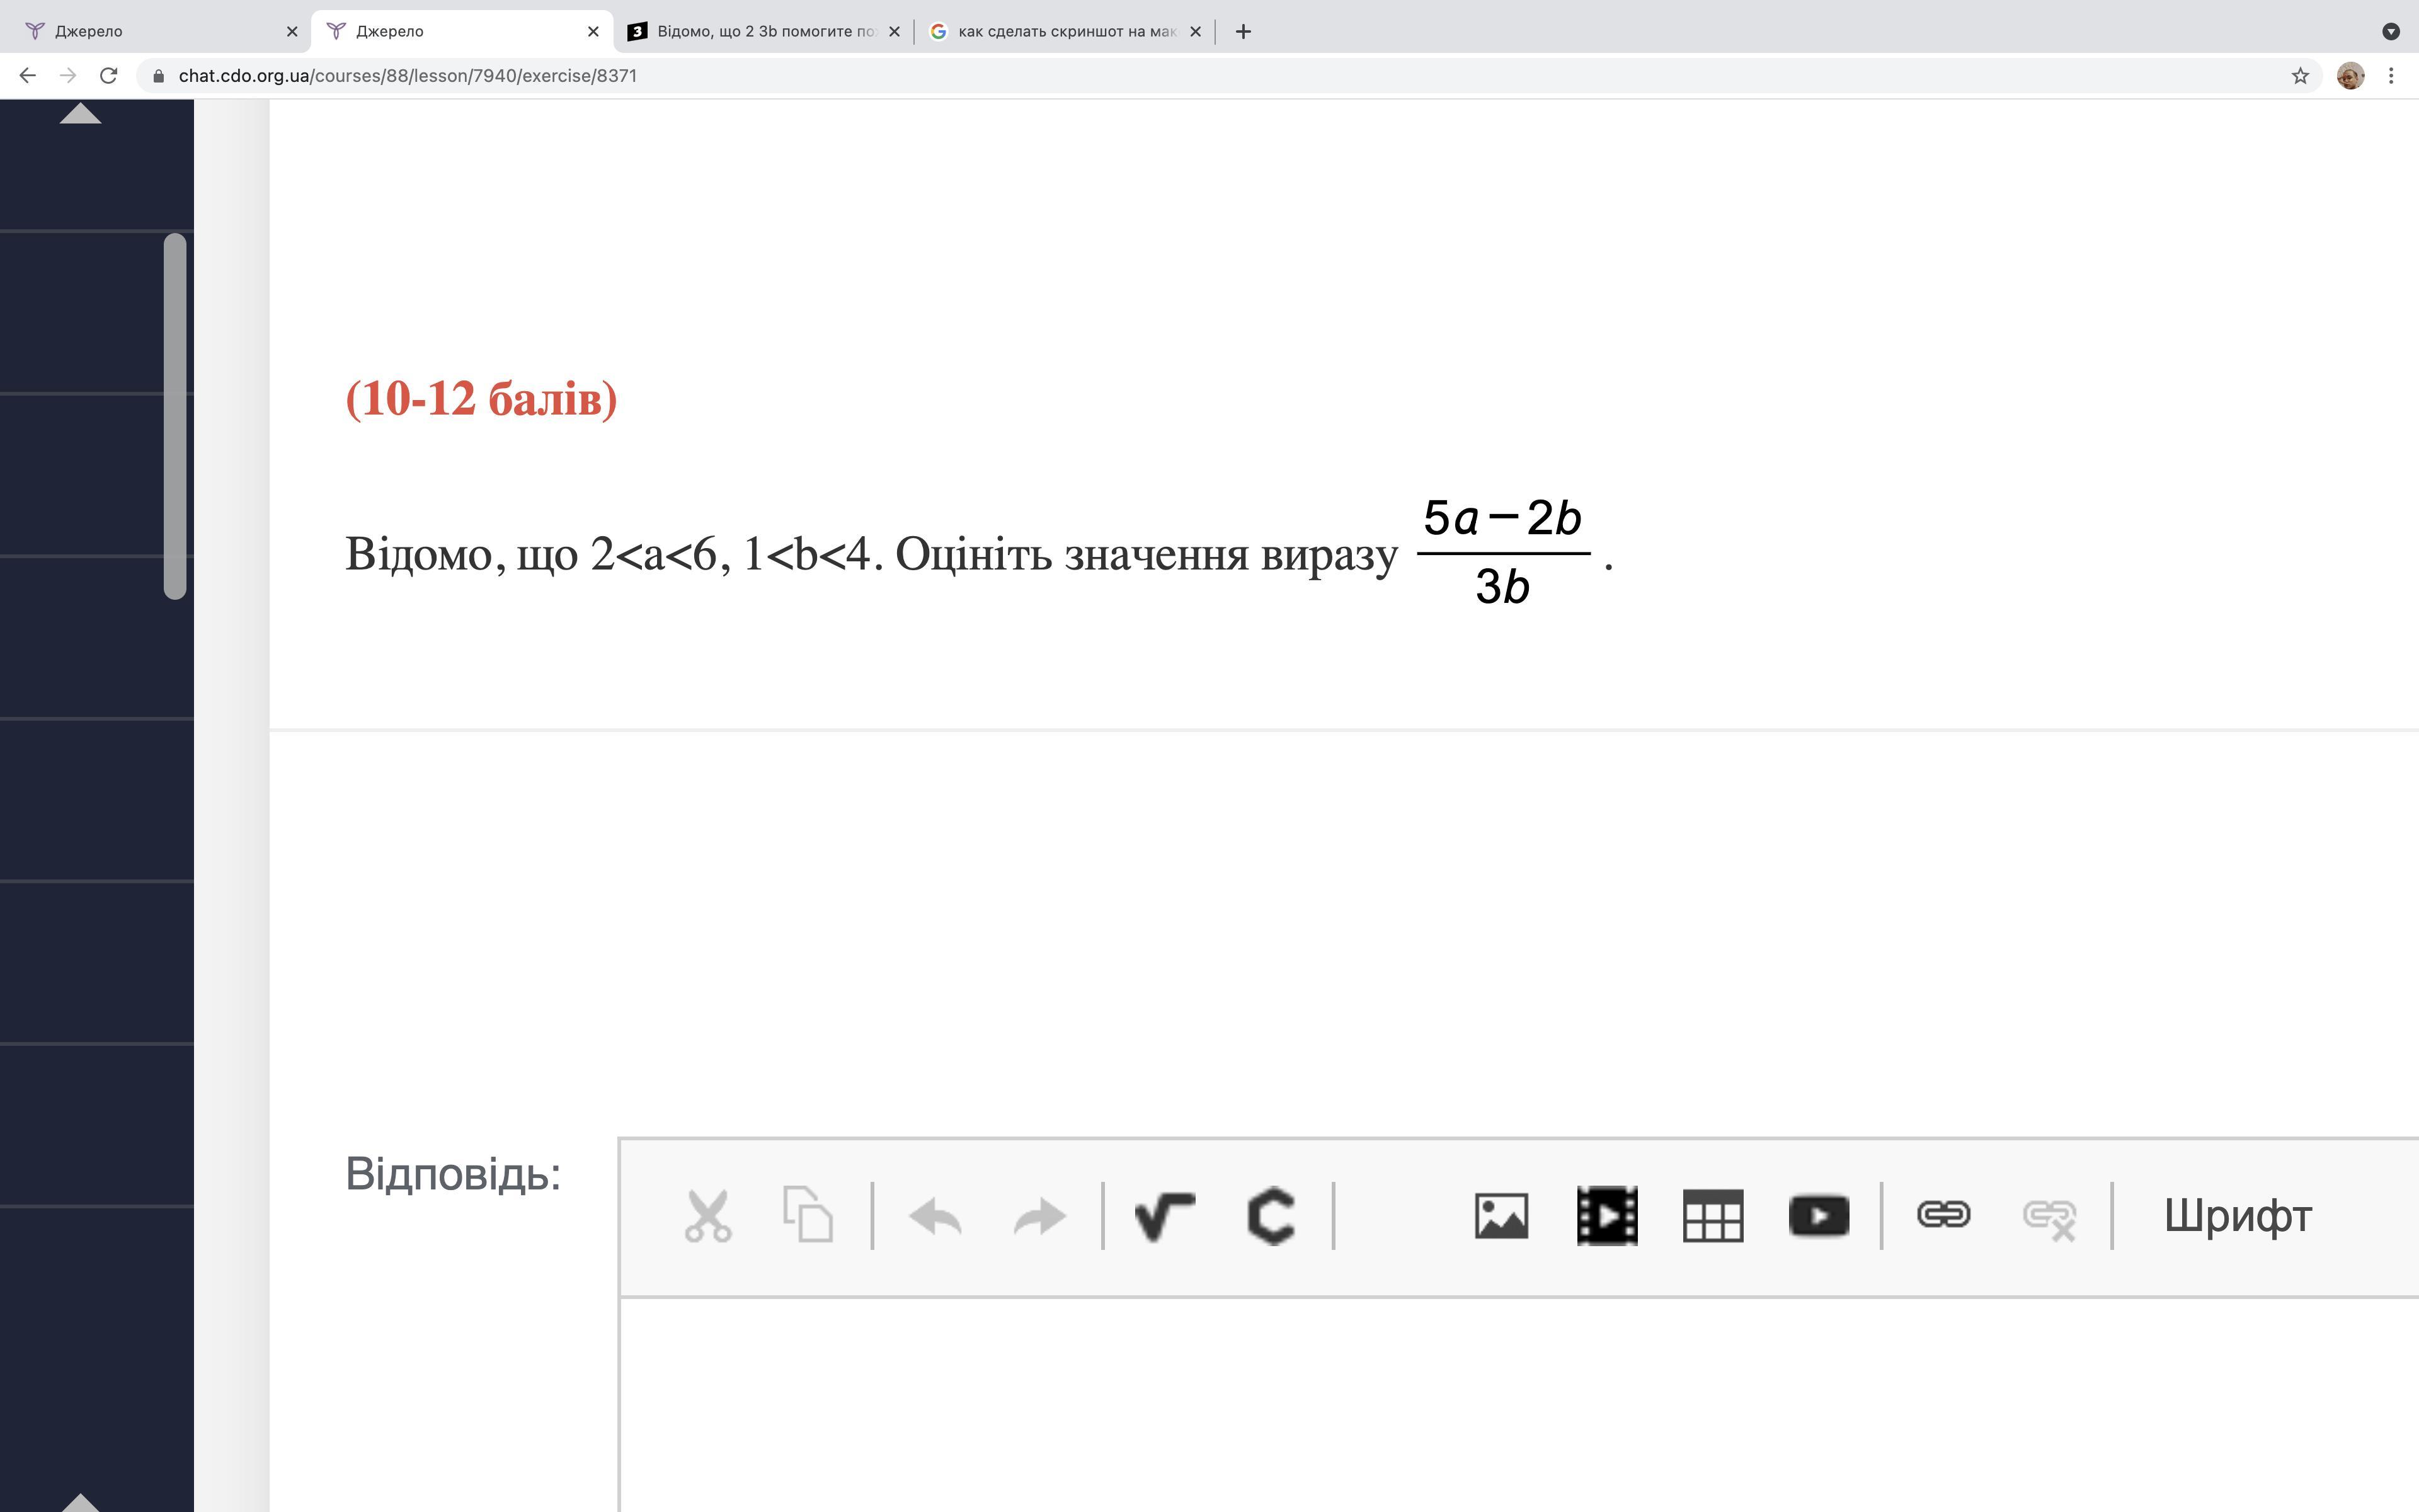Open Chrome tab search dropdown arrow

click(x=2391, y=31)
